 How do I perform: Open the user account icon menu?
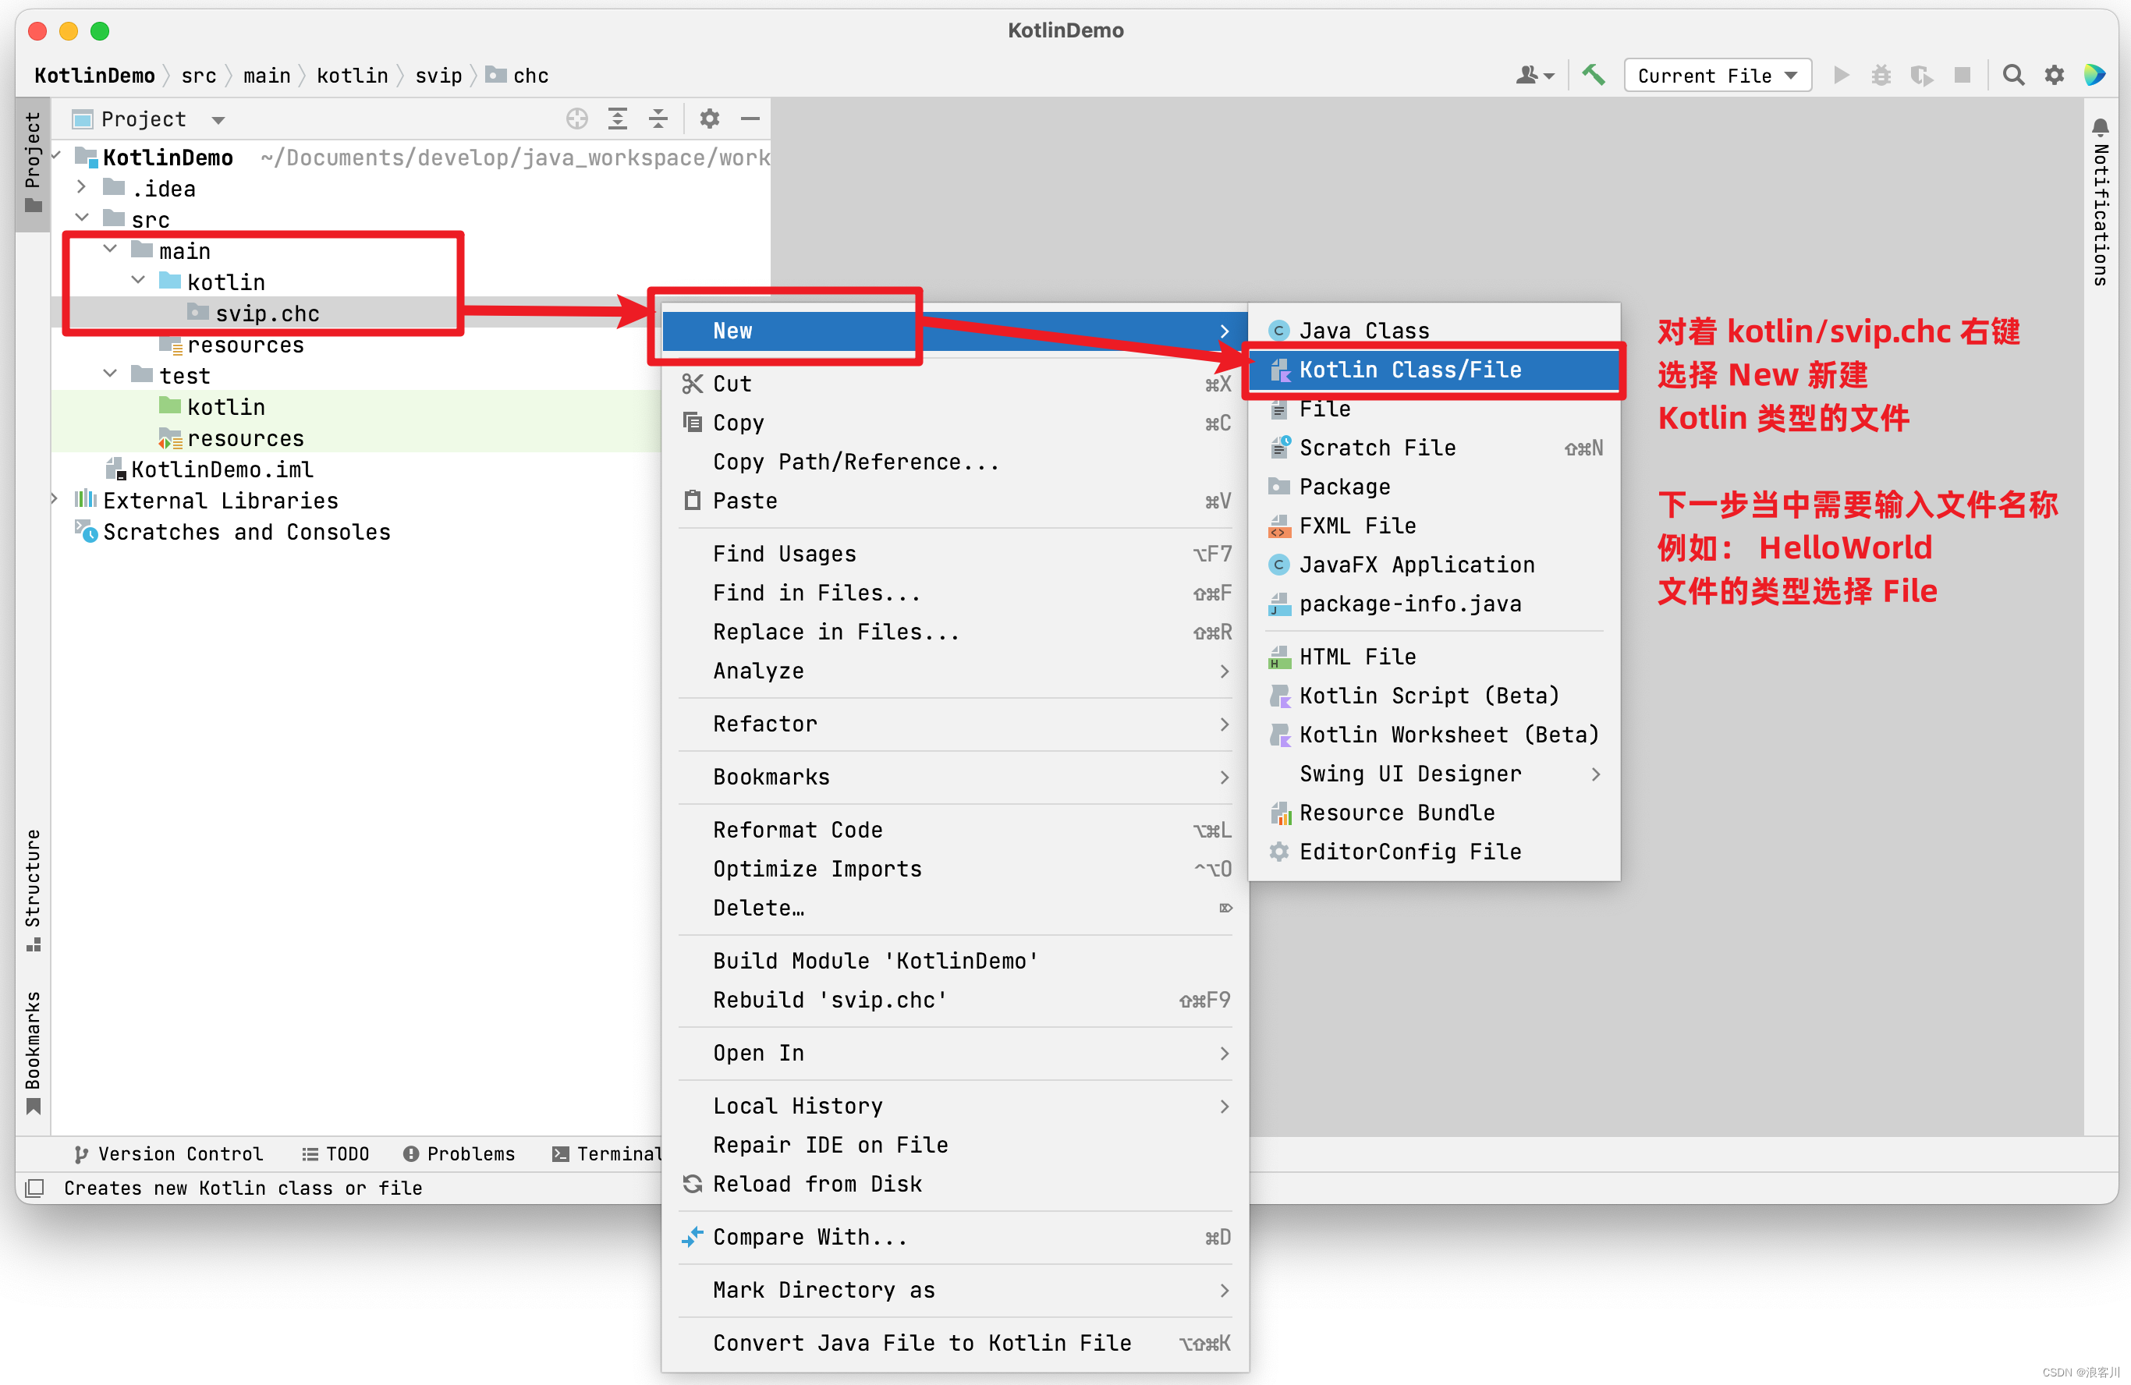[x=1534, y=75]
